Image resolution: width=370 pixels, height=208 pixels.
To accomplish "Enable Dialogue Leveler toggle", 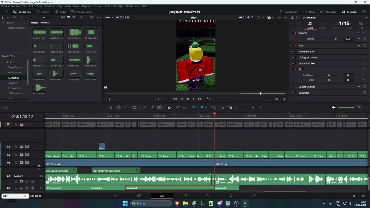I will point(293,57).
